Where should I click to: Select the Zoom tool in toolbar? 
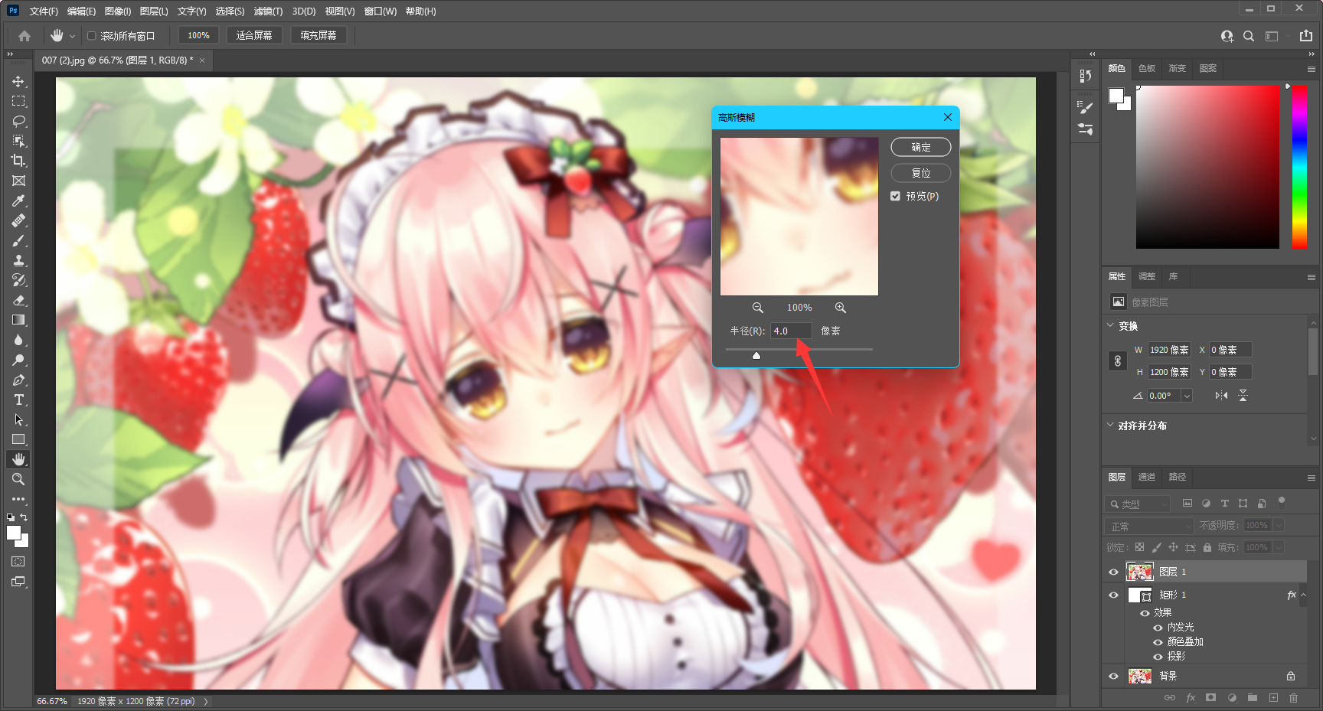tap(18, 479)
